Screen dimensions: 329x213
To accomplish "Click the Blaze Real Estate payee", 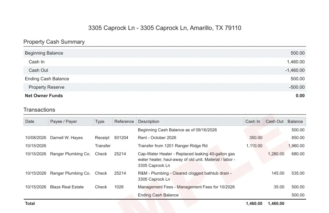I will 67,187.
